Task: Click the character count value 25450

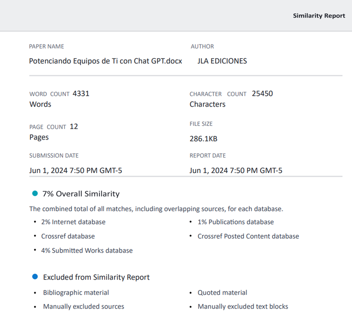Action: (x=262, y=93)
